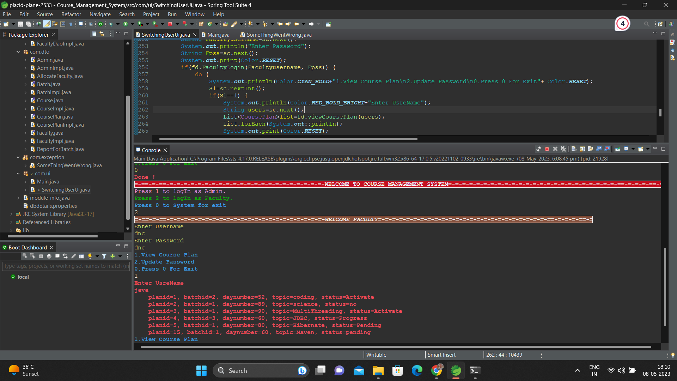Terminate the running Java application
The image size is (677, 381).
547,149
